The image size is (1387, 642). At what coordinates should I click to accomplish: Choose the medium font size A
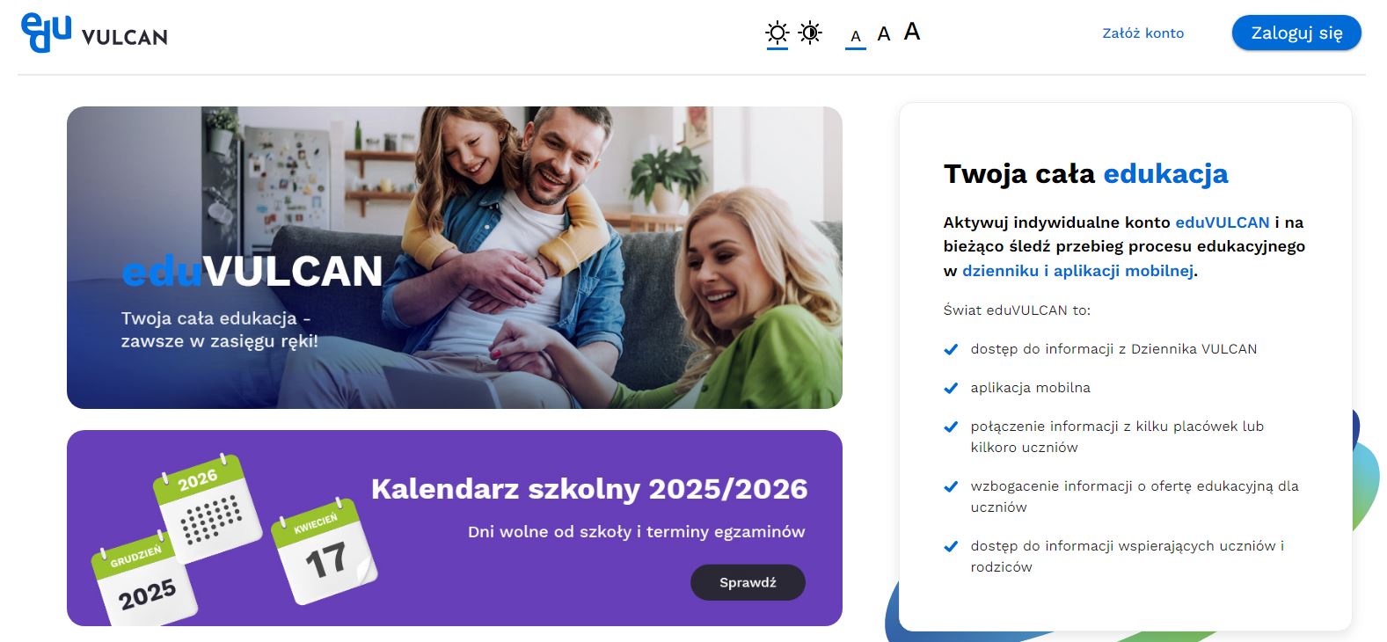point(884,34)
